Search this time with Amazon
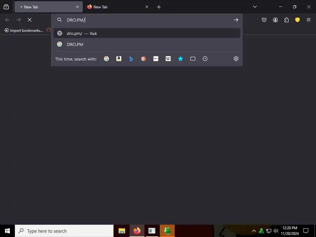Image resolution: width=316 pixels, height=237 pixels. tap(119, 59)
